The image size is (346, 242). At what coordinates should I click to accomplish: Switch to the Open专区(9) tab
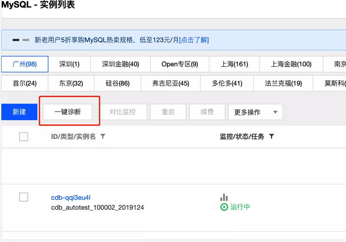point(180,64)
